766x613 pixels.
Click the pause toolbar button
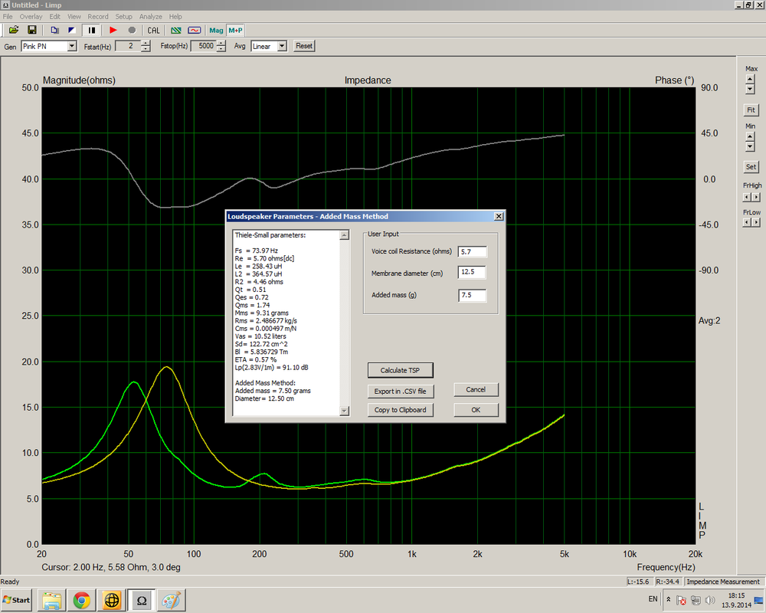[91, 31]
